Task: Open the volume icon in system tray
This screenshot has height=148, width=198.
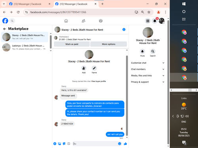Action: 187,116
